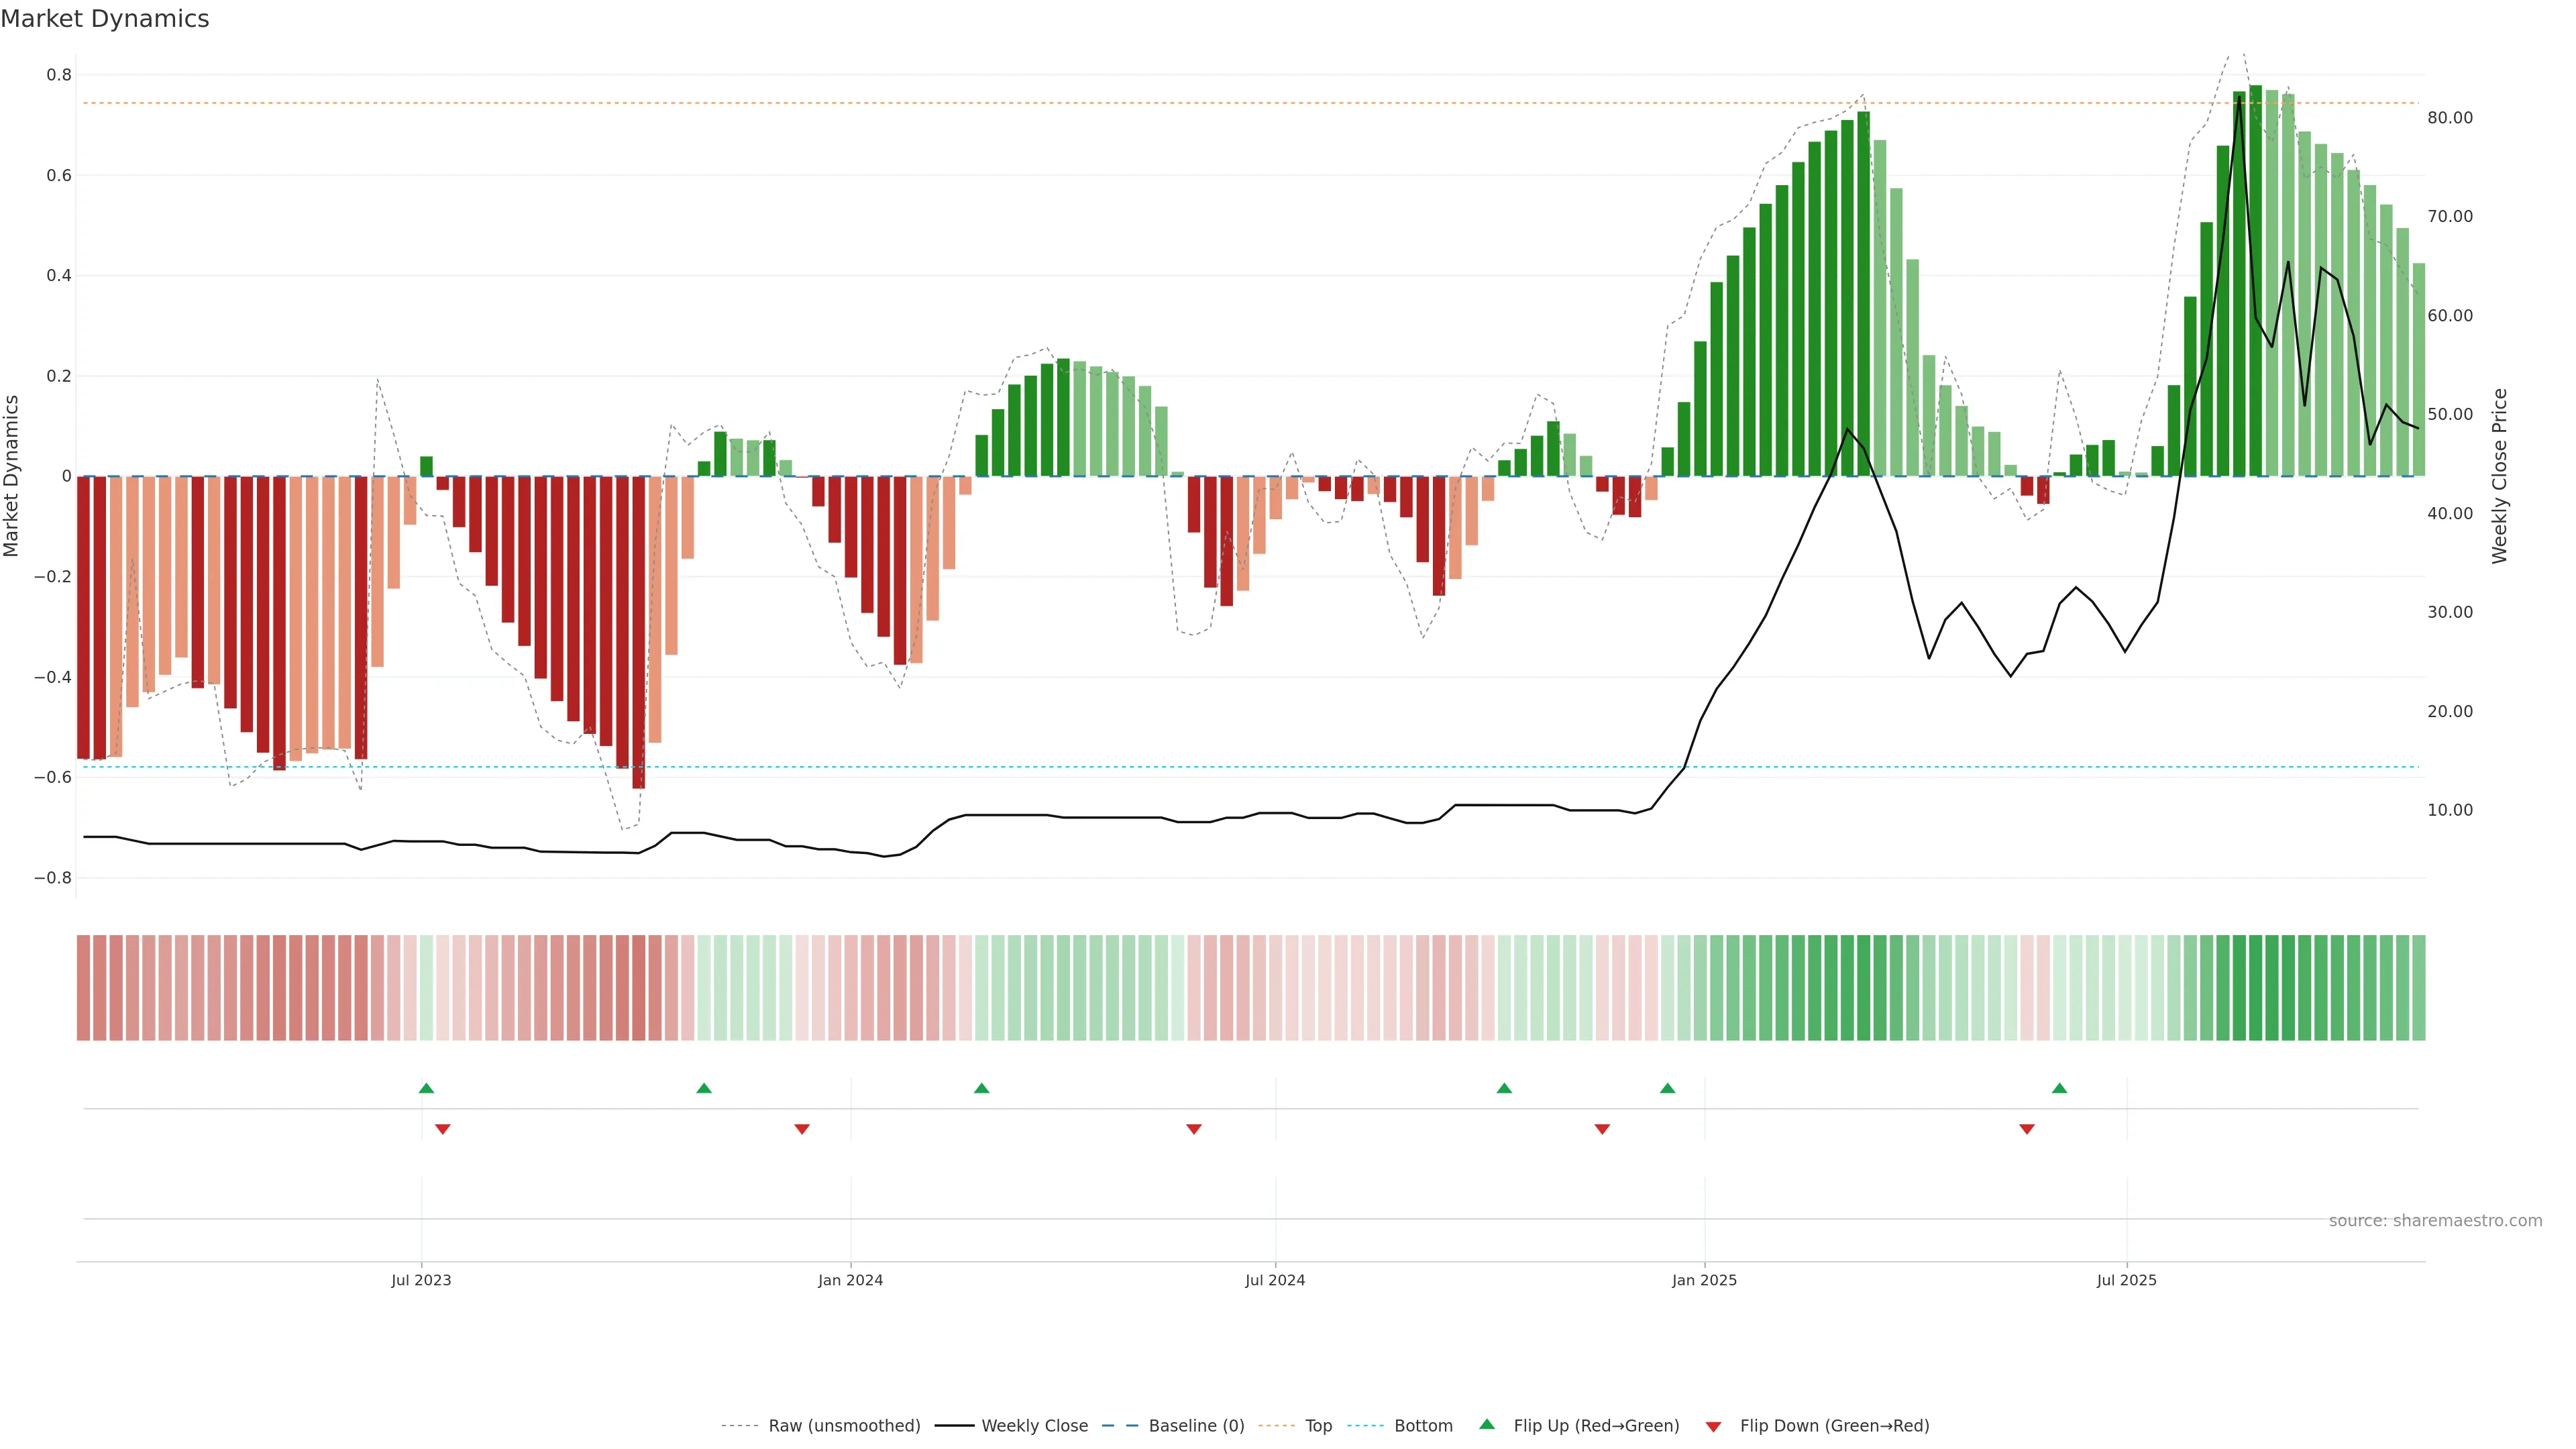Toggle the Bottom legend entry
The width and height of the screenshot is (2576, 1449).
click(1423, 1426)
